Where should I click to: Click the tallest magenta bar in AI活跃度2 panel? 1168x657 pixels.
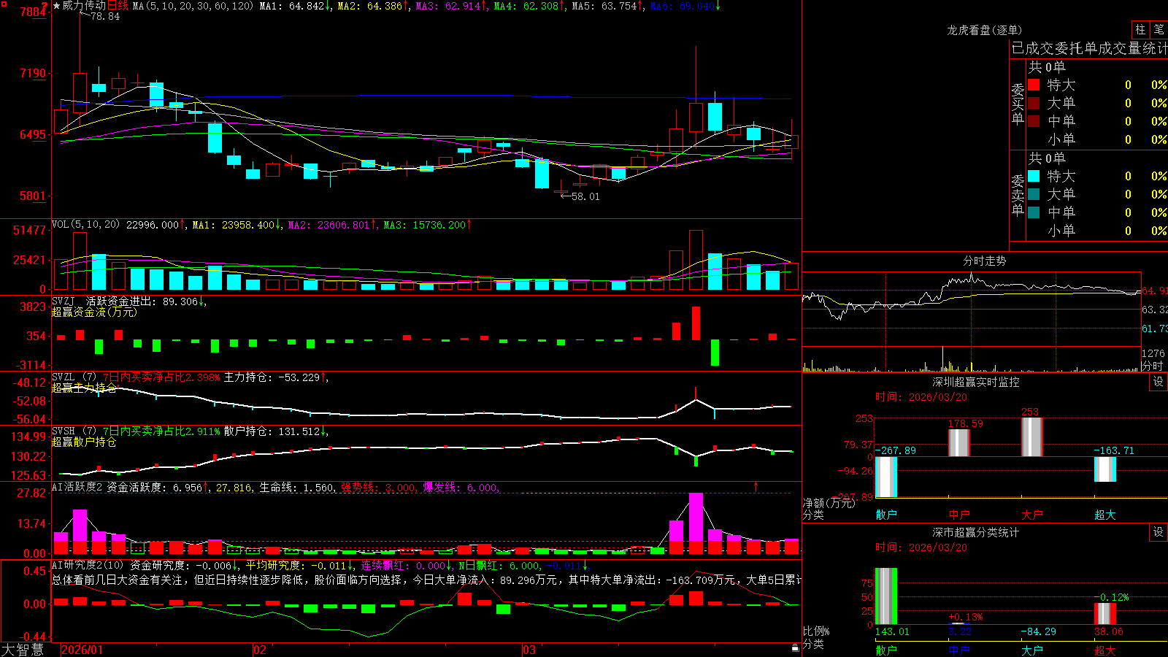(696, 517)
